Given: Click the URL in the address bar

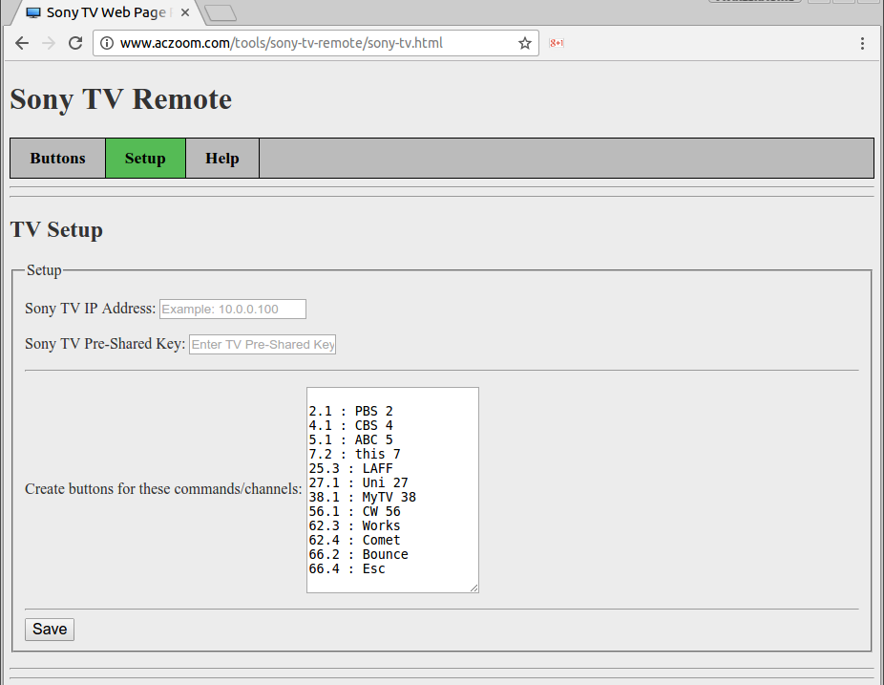Looking at the screenshot, I should [282, 43].
